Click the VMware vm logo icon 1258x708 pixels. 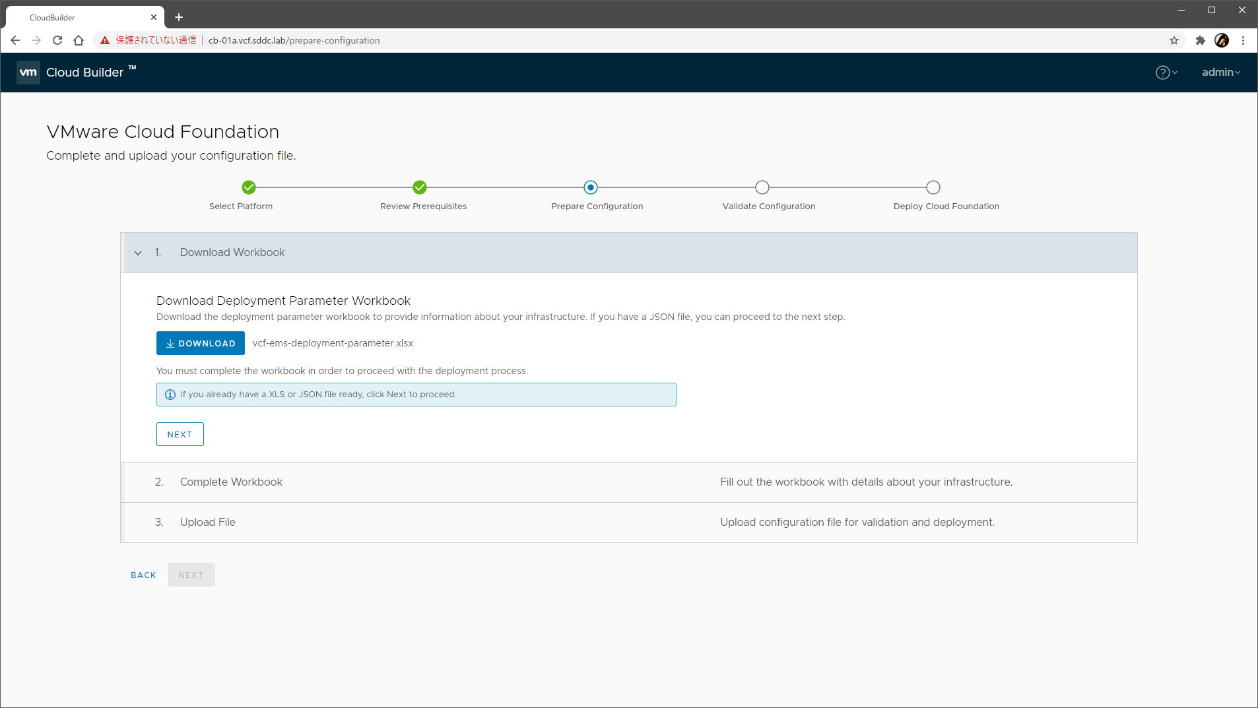28,73
